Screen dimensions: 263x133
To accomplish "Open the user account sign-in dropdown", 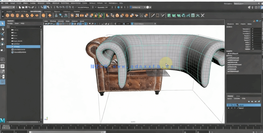I will click(138, 7).
